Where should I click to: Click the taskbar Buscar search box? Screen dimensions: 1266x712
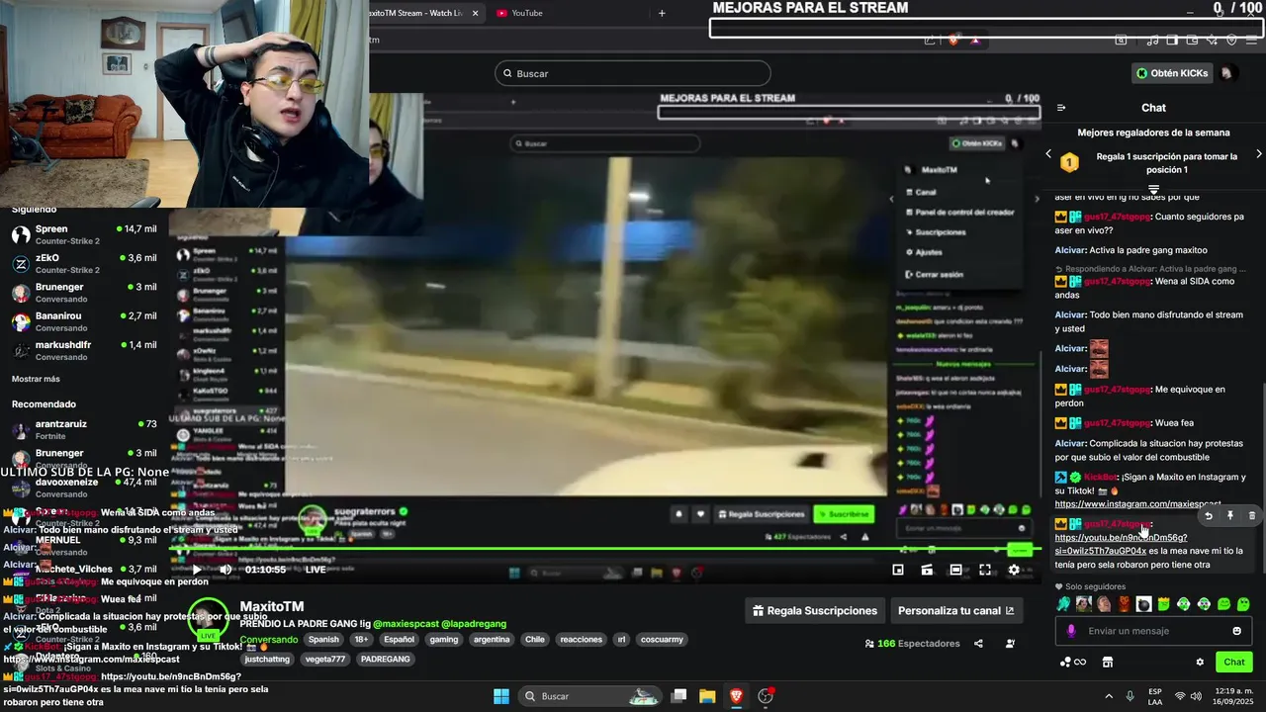588,696
